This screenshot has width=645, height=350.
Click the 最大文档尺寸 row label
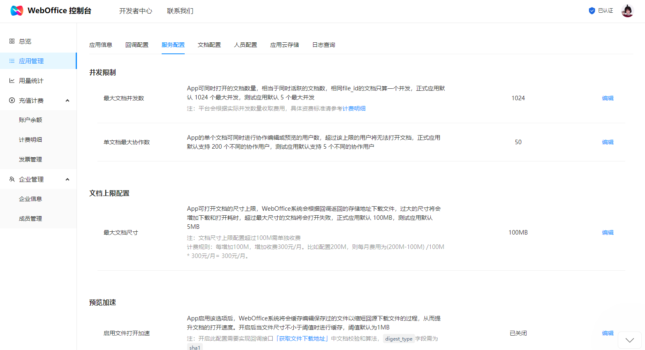121,233
